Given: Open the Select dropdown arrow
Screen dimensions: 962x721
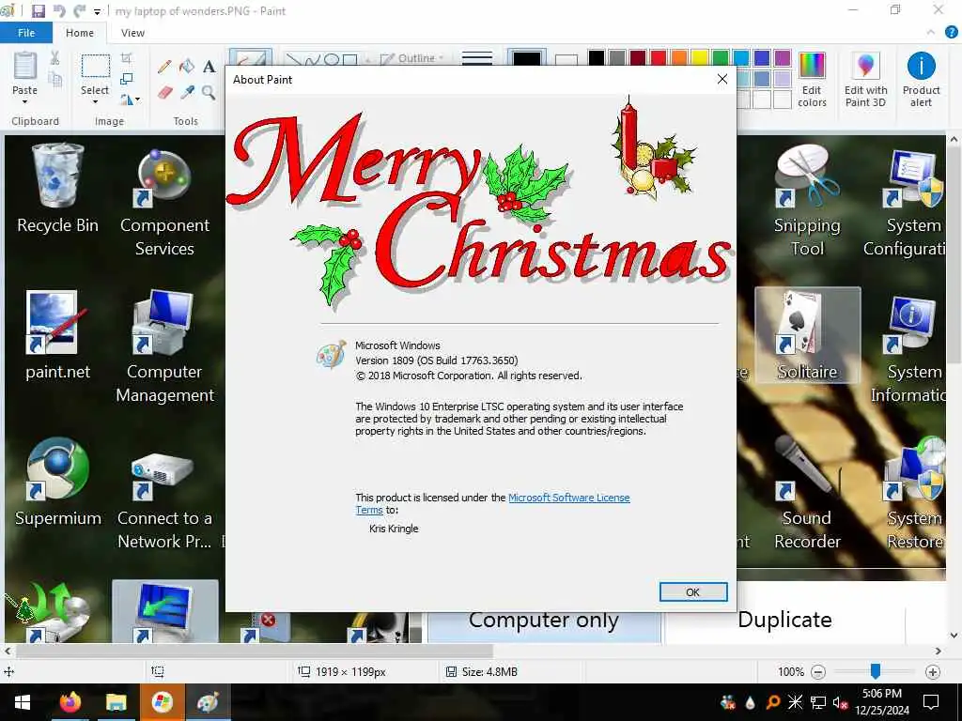Looking at the screenshot, I should pyautogui.click(x=95, y=101).
